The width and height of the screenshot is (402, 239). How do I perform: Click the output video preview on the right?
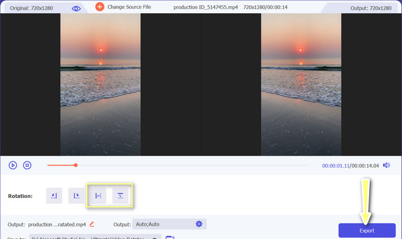click(301, 84)
